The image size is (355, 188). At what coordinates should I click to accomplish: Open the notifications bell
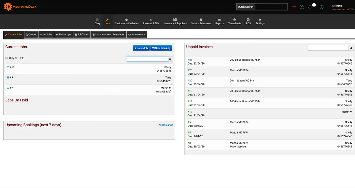(x=310, y=7)
